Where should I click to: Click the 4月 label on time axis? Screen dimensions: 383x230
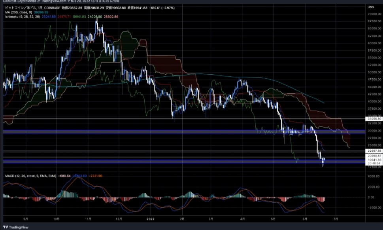click(x=243, y=219)
